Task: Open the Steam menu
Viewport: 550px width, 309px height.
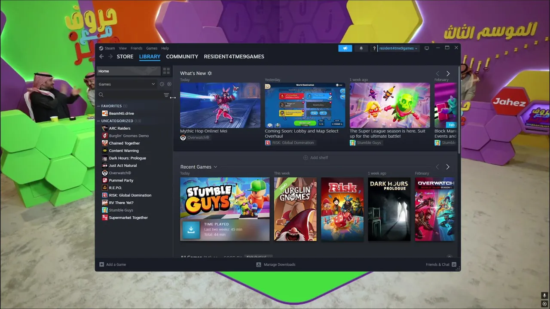Action: point(110,48)
